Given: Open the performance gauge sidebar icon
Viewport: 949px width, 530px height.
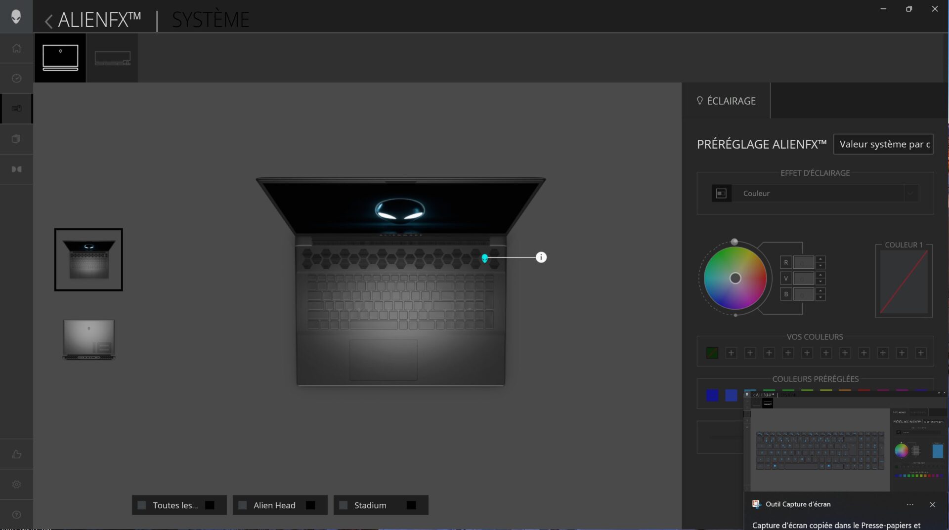Looking at the screenshot, I should 16,78.
